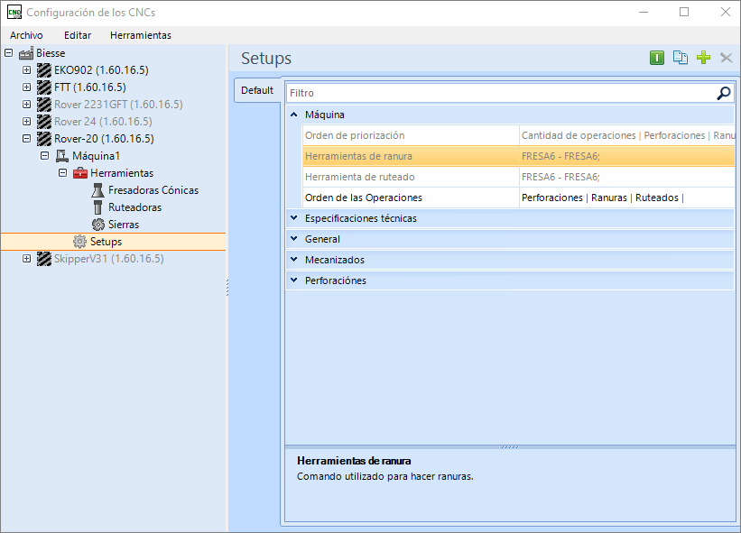Viewport: 741px width, 533px height.
Task: Select SkipperV31 (1.60.16.5) in tree
Action: coord(109,259)
